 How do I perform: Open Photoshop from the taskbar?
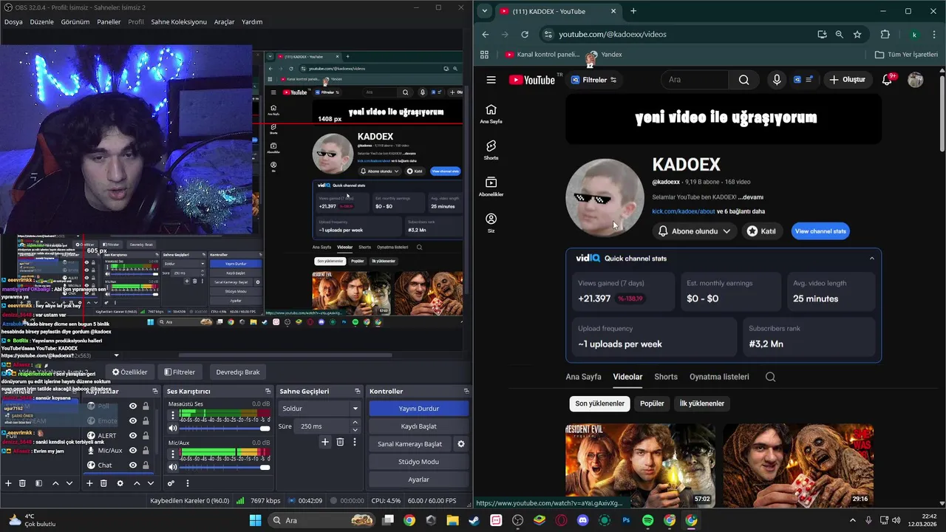[626, 520]
